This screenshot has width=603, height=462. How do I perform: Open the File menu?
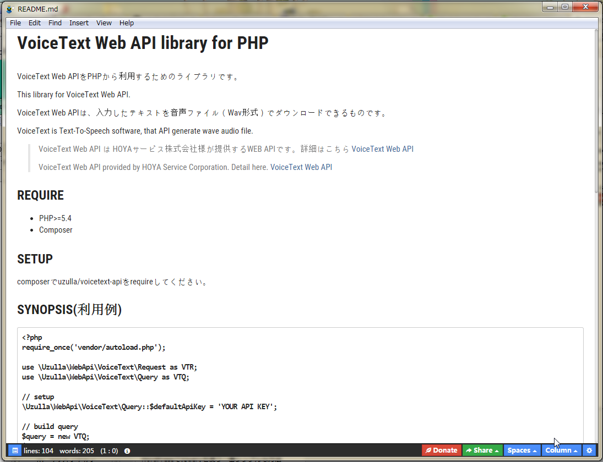[15, 23]
